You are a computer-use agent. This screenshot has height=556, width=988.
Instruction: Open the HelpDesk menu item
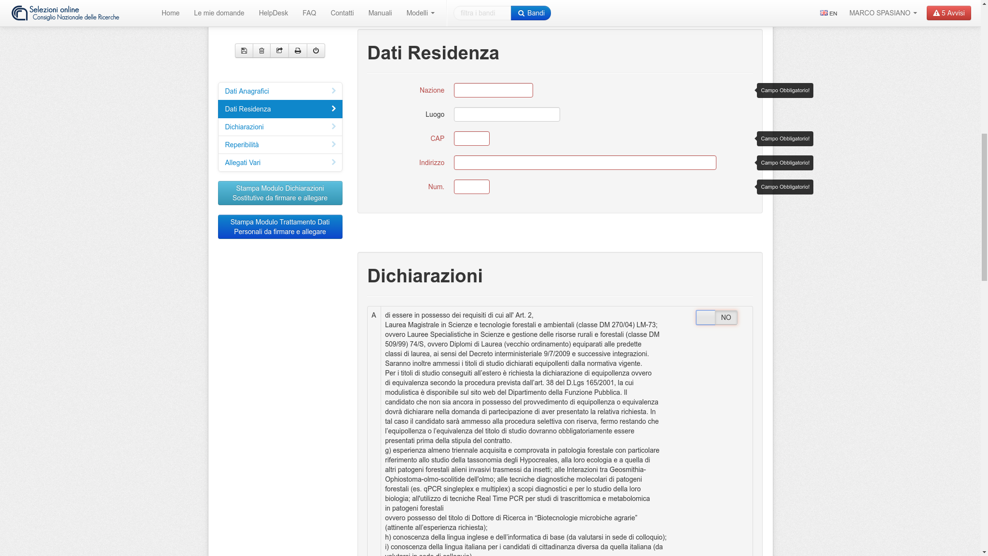[x=273, y=13]
